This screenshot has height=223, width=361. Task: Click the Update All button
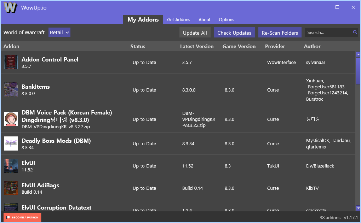click(x=195, y=33)
